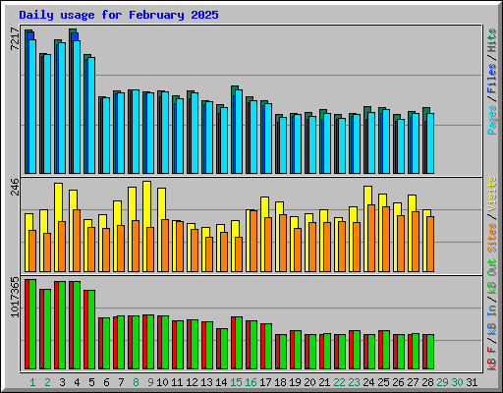Select day 22 on the x-axis
Screen dimensions: 503x393
tap(339, 382)
